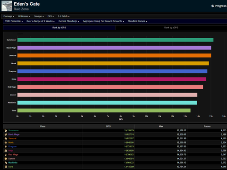Click the Black Mage class icon
Viewport: 227px width, 170px height.
click(6, 135)
